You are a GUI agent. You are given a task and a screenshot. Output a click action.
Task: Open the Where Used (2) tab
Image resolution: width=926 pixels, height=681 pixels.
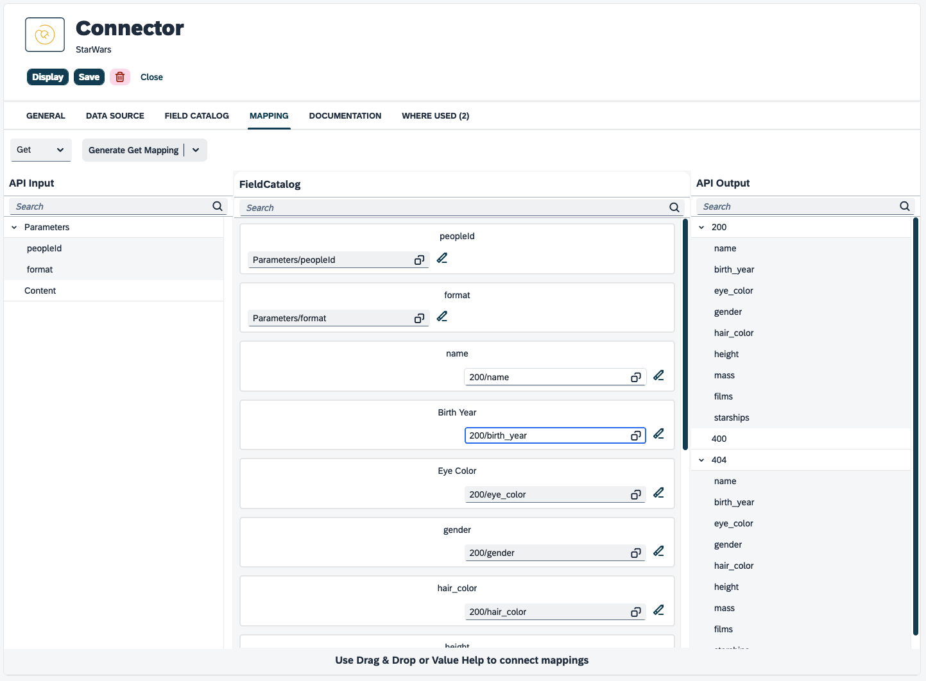435,116
